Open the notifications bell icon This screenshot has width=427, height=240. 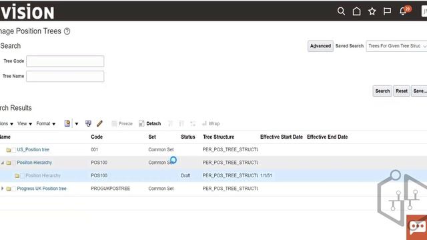point(403,11)
